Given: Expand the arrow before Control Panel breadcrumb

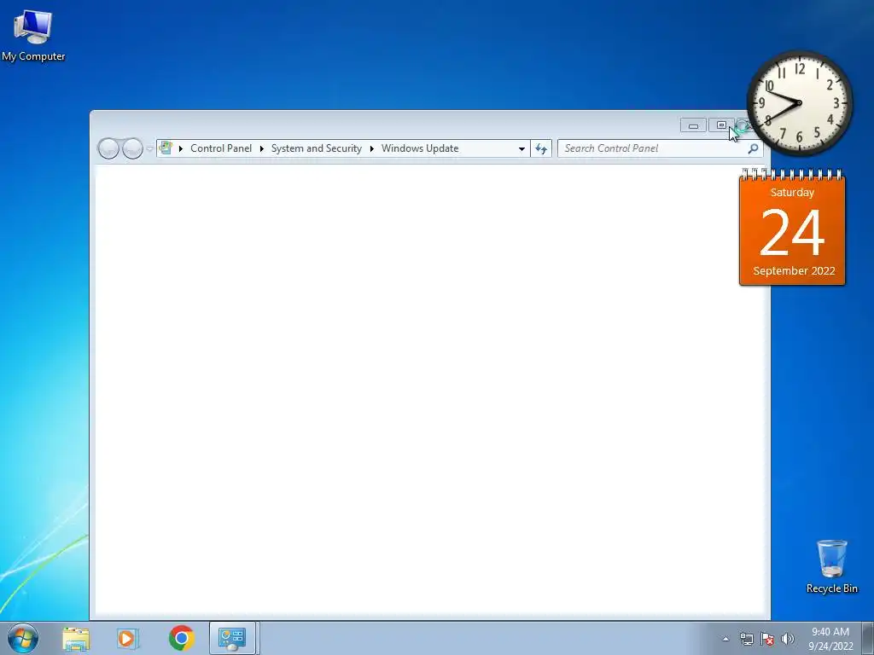Looking at the screenshot, I should click(x=181, y=148).
